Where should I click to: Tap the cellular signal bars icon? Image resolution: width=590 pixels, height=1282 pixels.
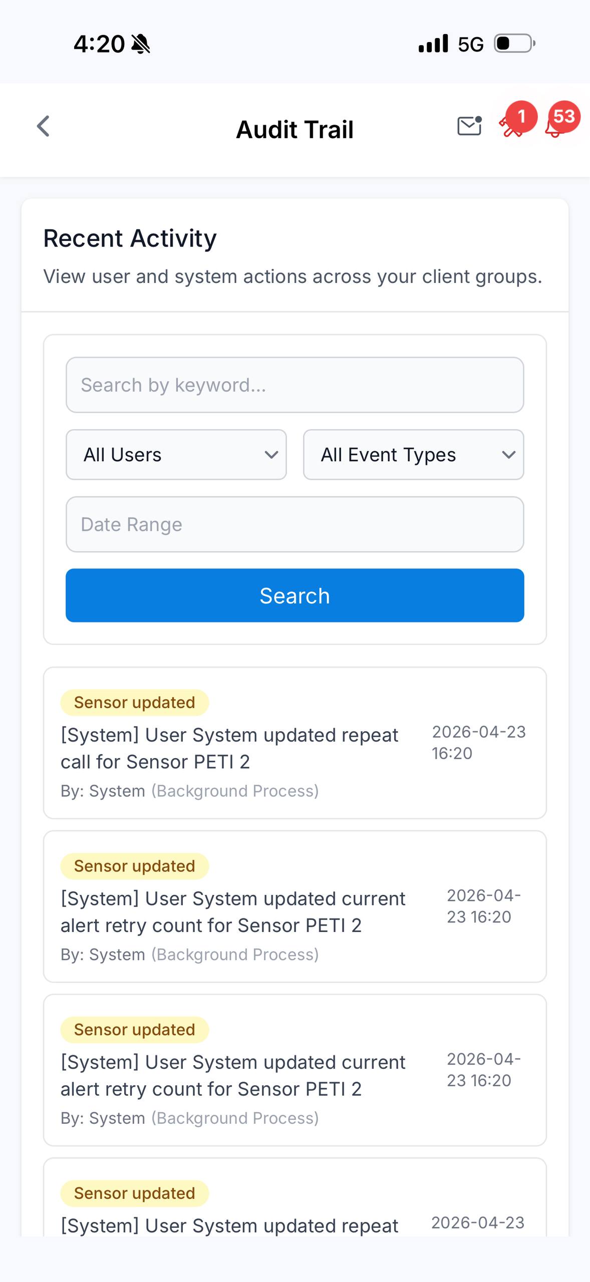coord(433,44)
